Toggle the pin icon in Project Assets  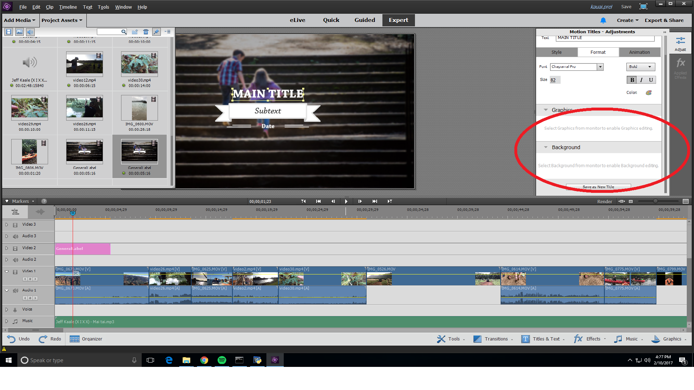tap(156, 32)
